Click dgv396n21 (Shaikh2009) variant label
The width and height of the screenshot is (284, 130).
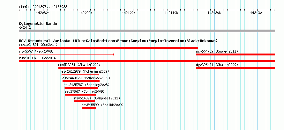point(217,65)
